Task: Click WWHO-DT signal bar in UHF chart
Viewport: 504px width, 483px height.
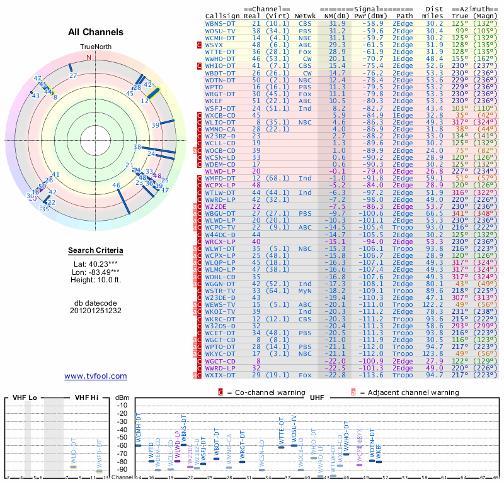Action: click(346, 455)
